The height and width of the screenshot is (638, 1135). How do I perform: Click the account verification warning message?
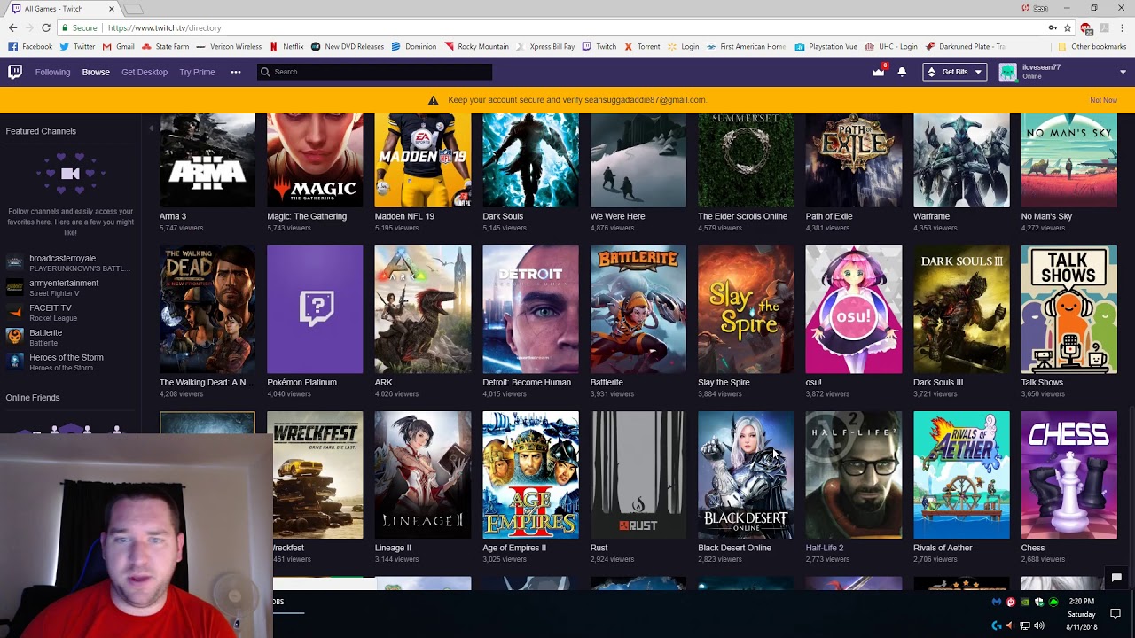(x=576, y=100)
